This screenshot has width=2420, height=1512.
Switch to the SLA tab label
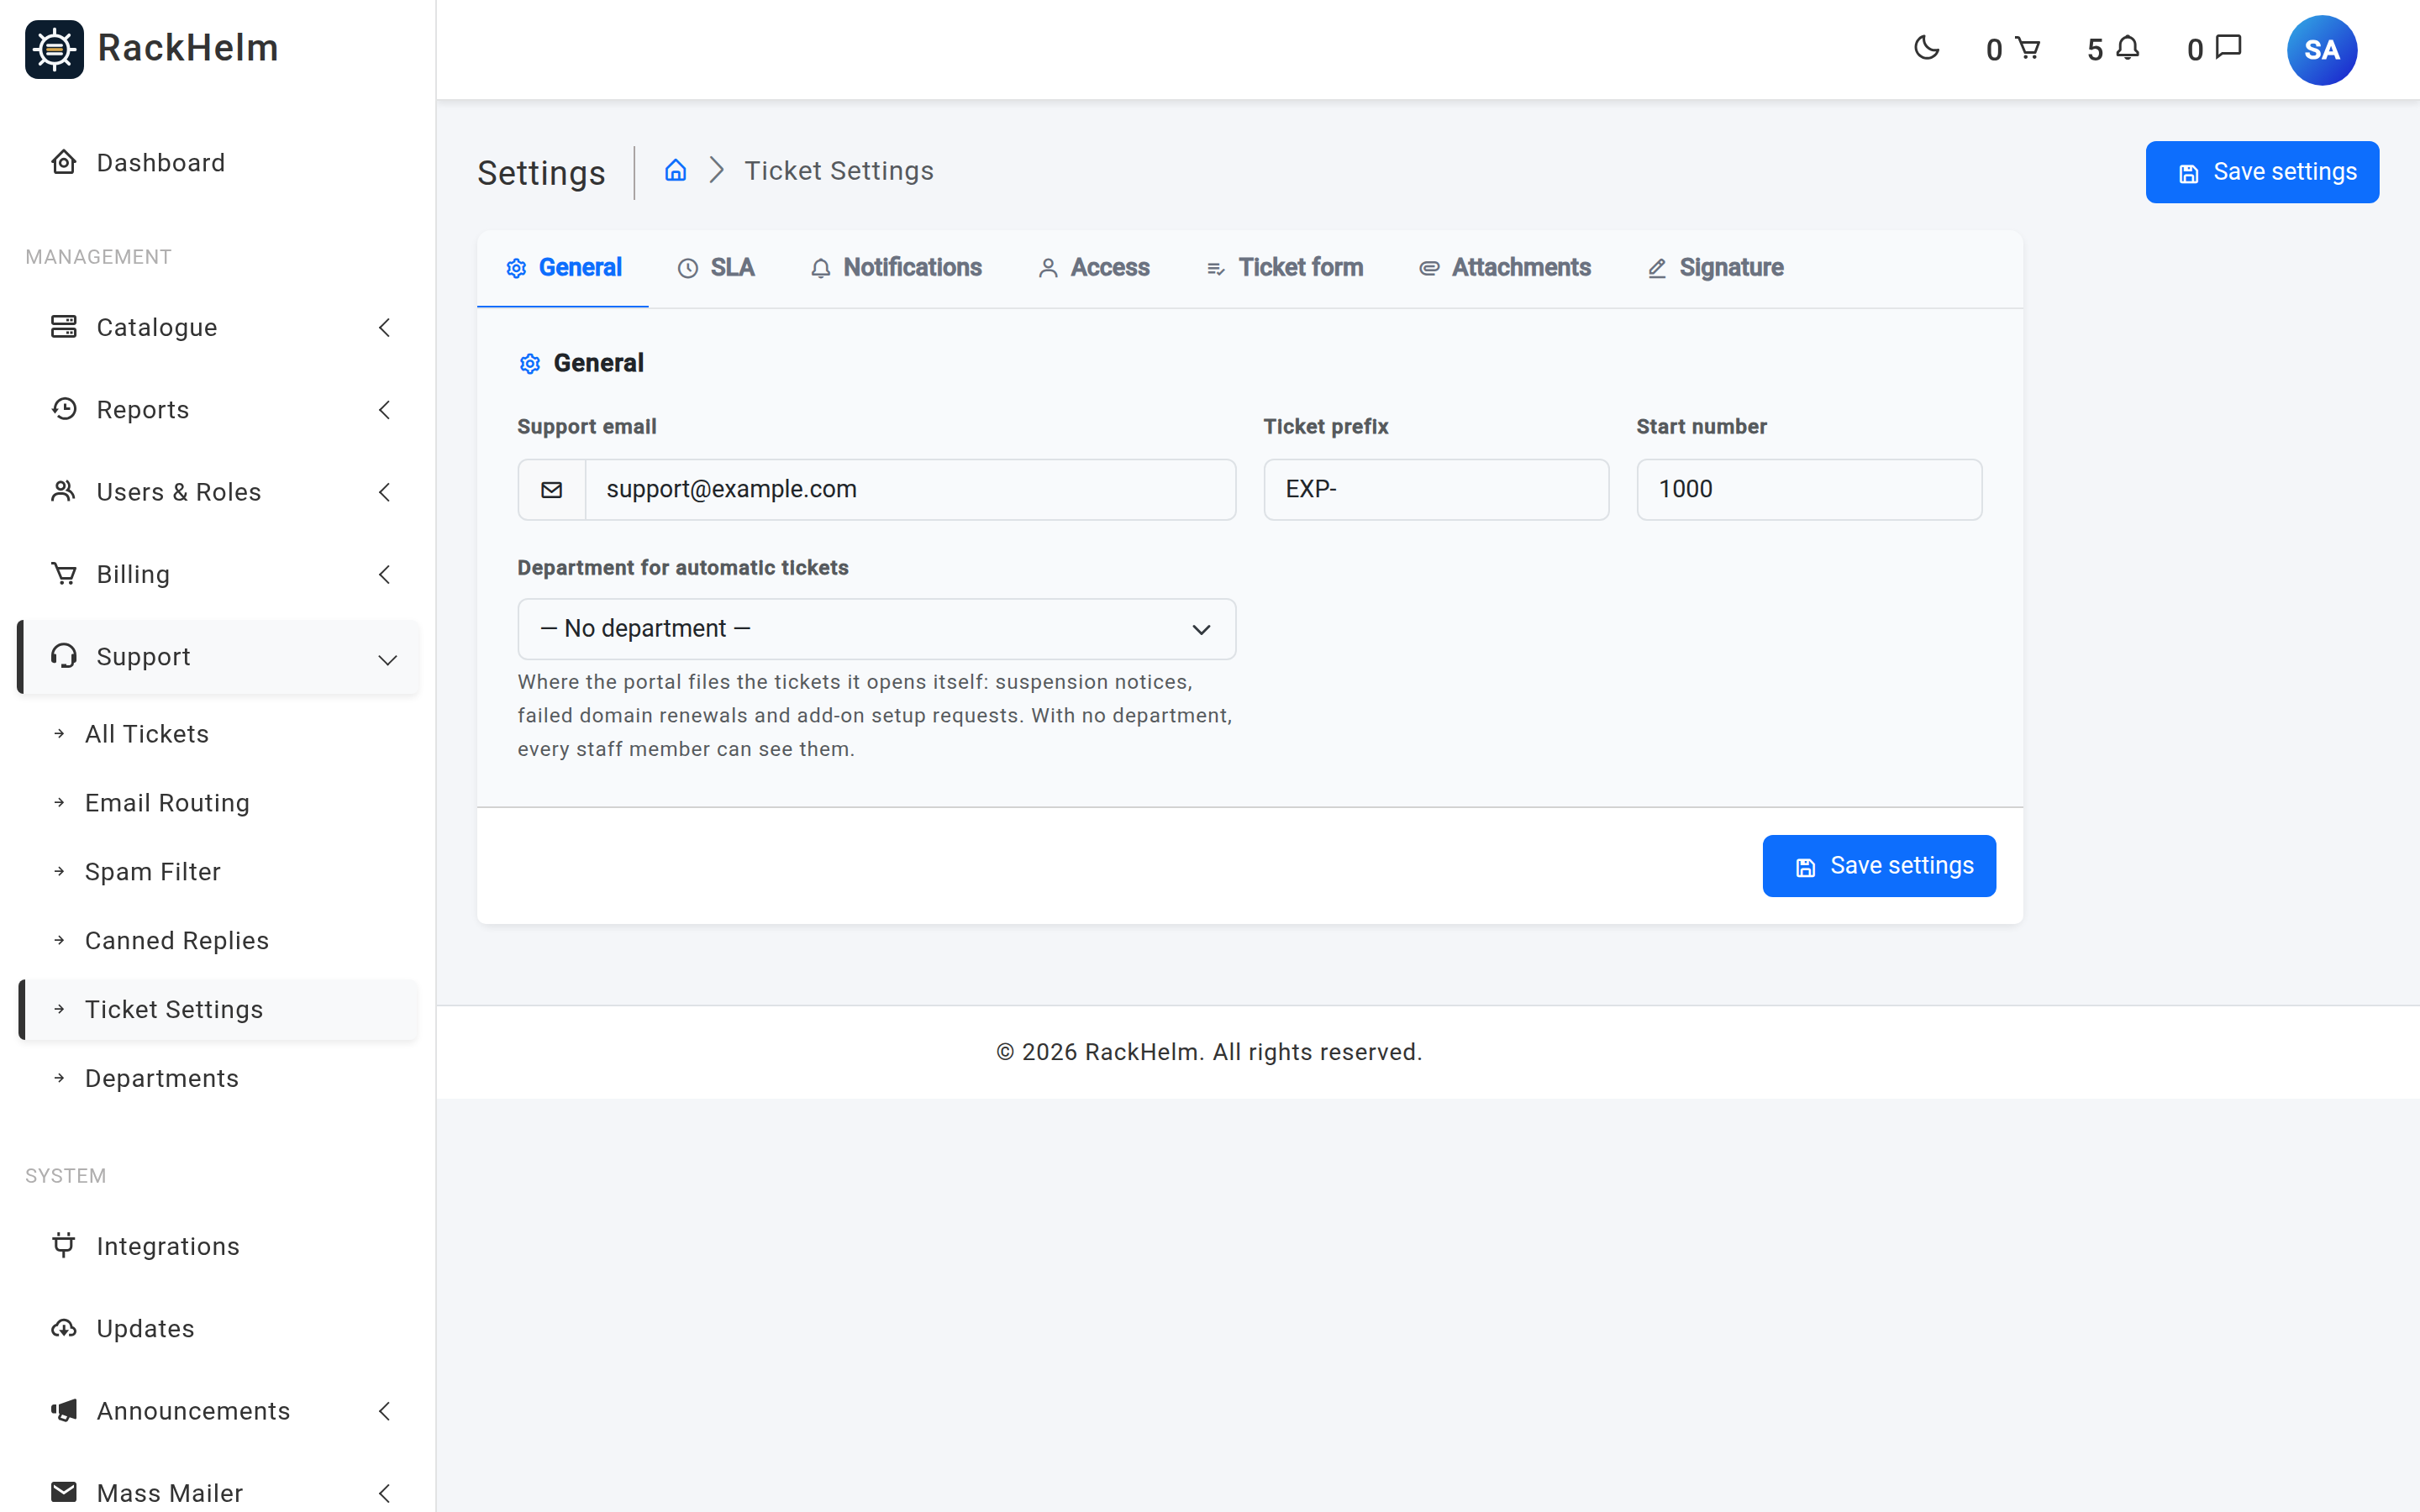[732, 268]
